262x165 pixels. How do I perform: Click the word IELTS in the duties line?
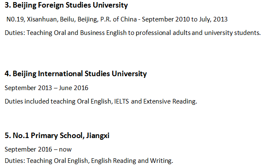(121, 101)
